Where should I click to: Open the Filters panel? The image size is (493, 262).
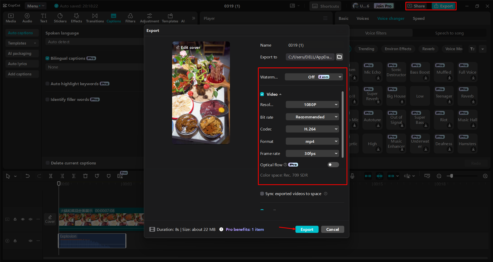130,18
